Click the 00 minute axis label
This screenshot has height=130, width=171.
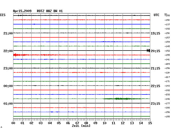[x=13, y=123]
